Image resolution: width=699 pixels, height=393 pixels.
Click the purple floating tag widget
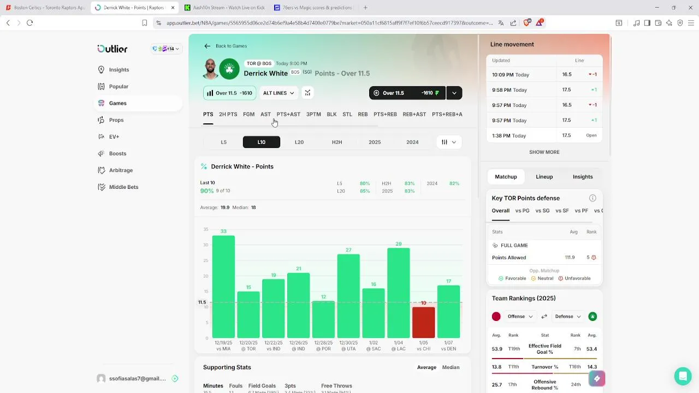tap(597, 378)
